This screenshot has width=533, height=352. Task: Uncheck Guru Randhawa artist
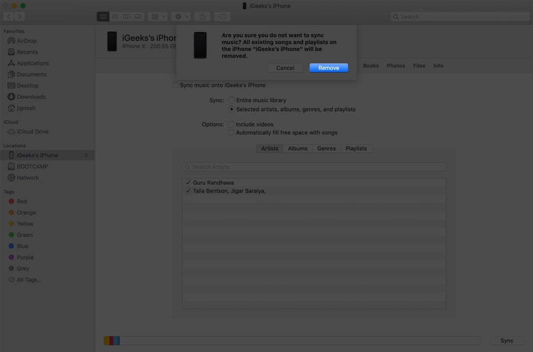[x=188, y=182]
